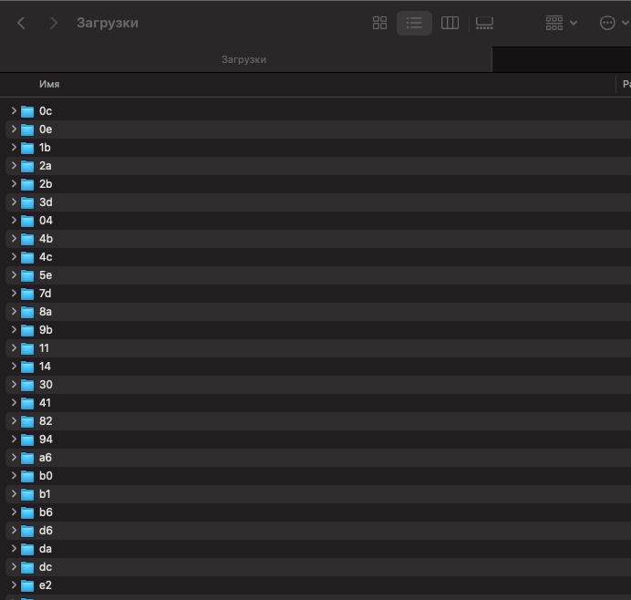Expand the 14 folder
The image size is (631, 600).
14,367
